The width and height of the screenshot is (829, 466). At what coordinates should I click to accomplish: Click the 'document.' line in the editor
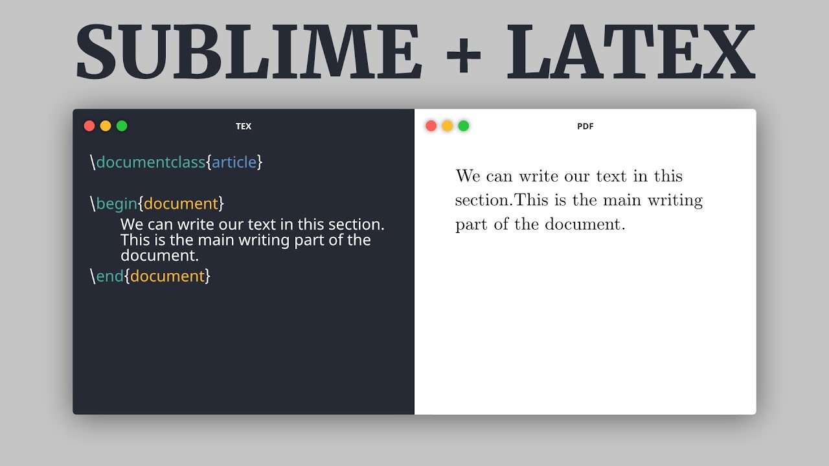(159, 256)
